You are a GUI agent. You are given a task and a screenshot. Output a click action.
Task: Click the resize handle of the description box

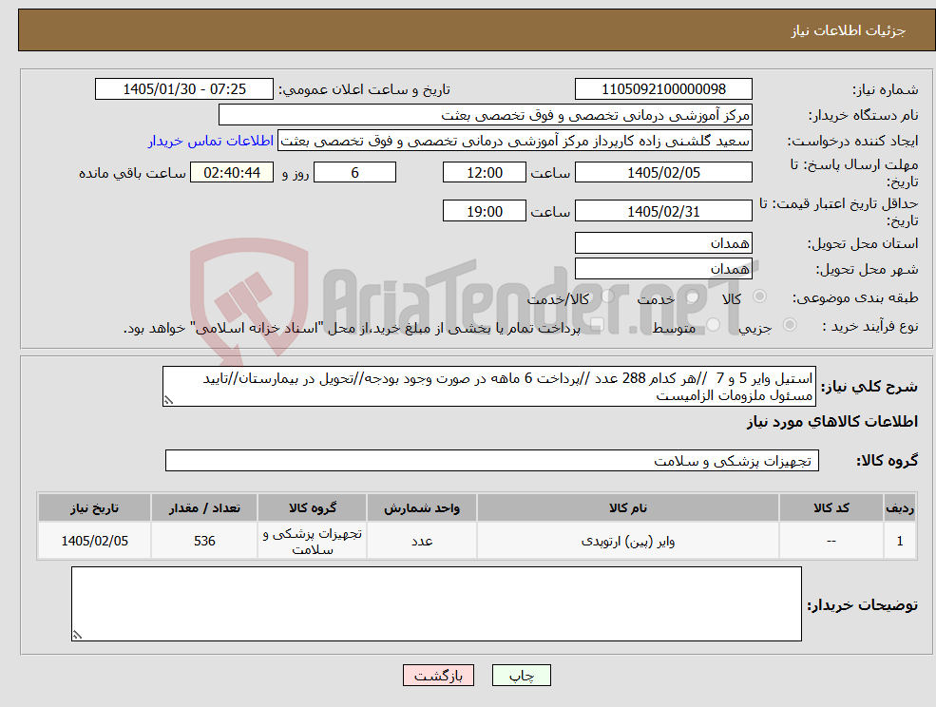click(168, 401)
